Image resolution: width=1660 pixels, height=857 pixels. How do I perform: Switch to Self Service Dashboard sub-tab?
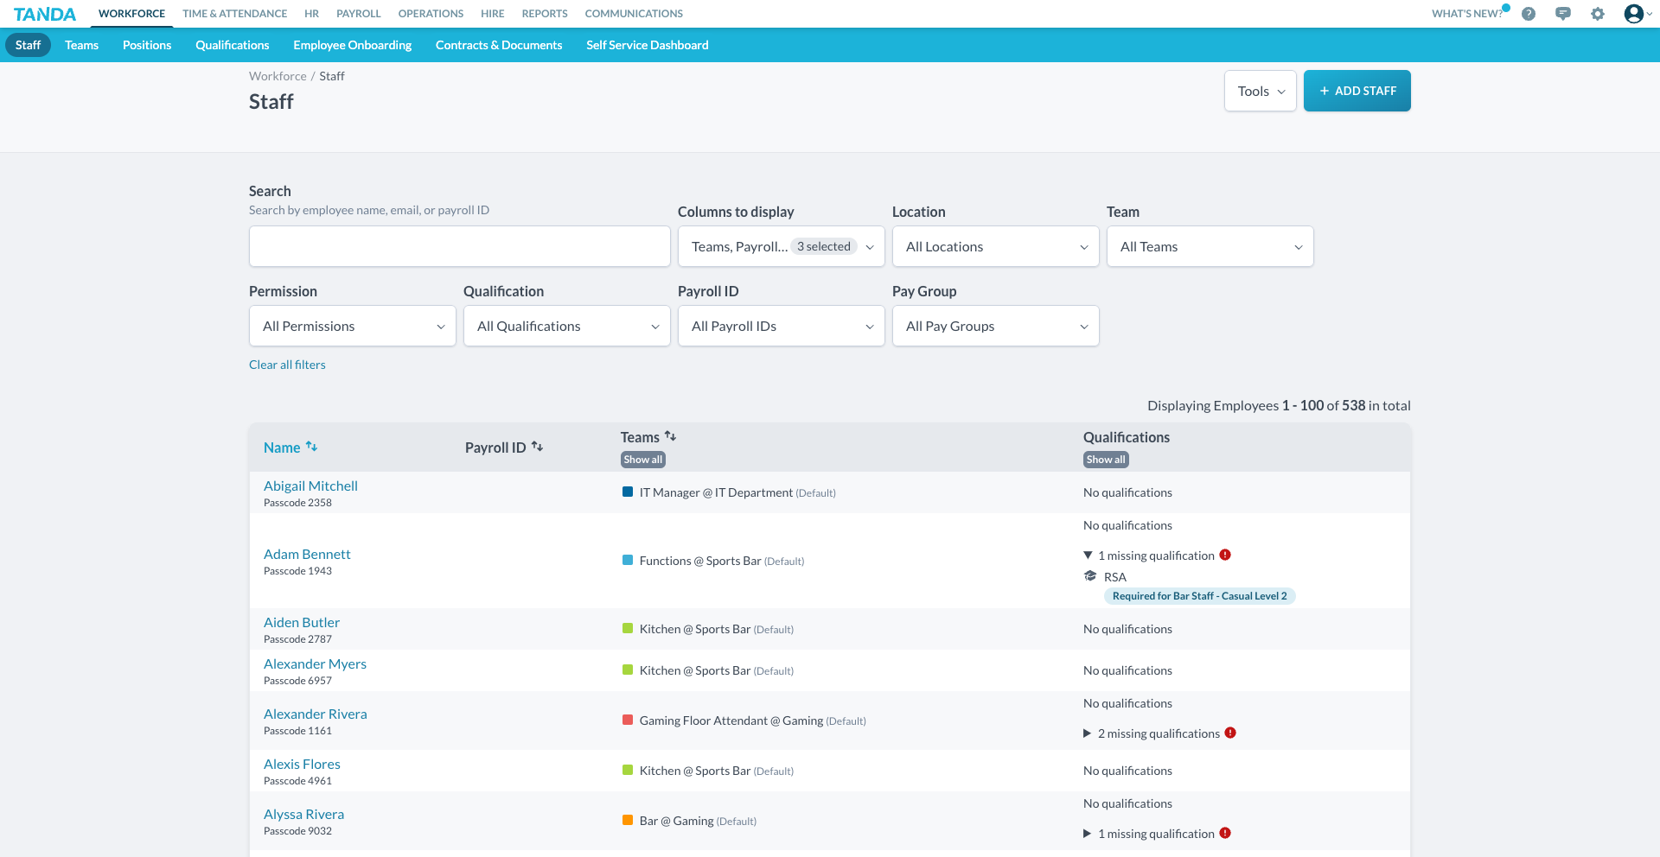tap(647, 45)
